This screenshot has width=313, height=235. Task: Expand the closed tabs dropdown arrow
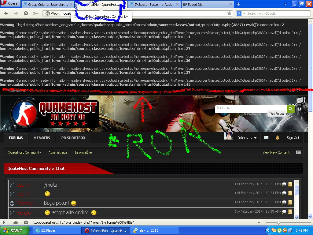[285, 4]
